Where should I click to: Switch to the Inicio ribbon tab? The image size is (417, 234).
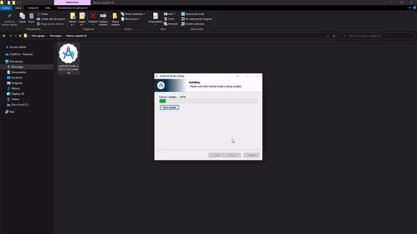pos(18,8)
